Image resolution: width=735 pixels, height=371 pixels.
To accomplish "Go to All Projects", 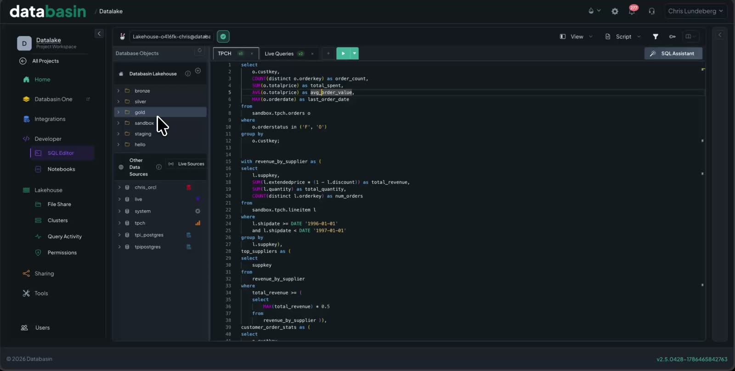I will pos(39,61).
